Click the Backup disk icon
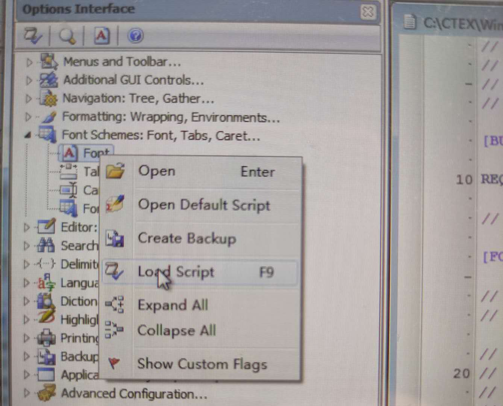The image size is (503, 406). click(46, 356)
